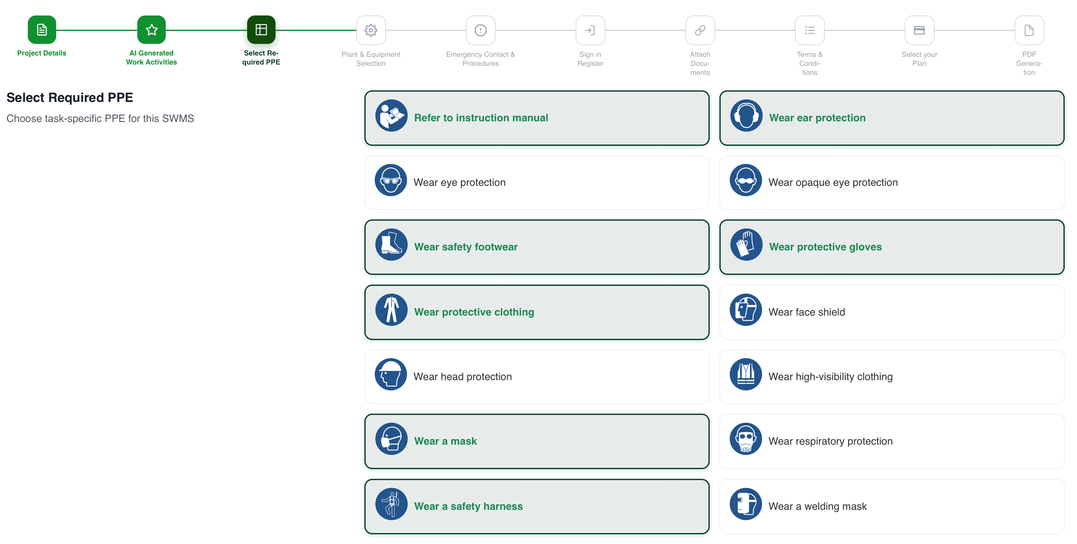Click the ear protection PPE sign icon

click(746, 116)
